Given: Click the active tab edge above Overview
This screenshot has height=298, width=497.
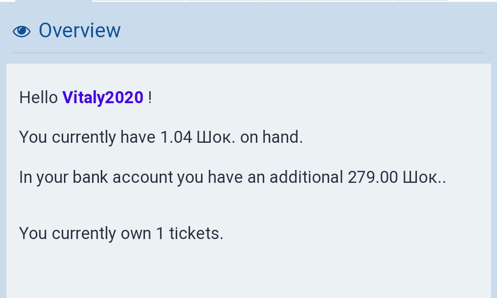Looking at the screenshot, I should 54,1.
